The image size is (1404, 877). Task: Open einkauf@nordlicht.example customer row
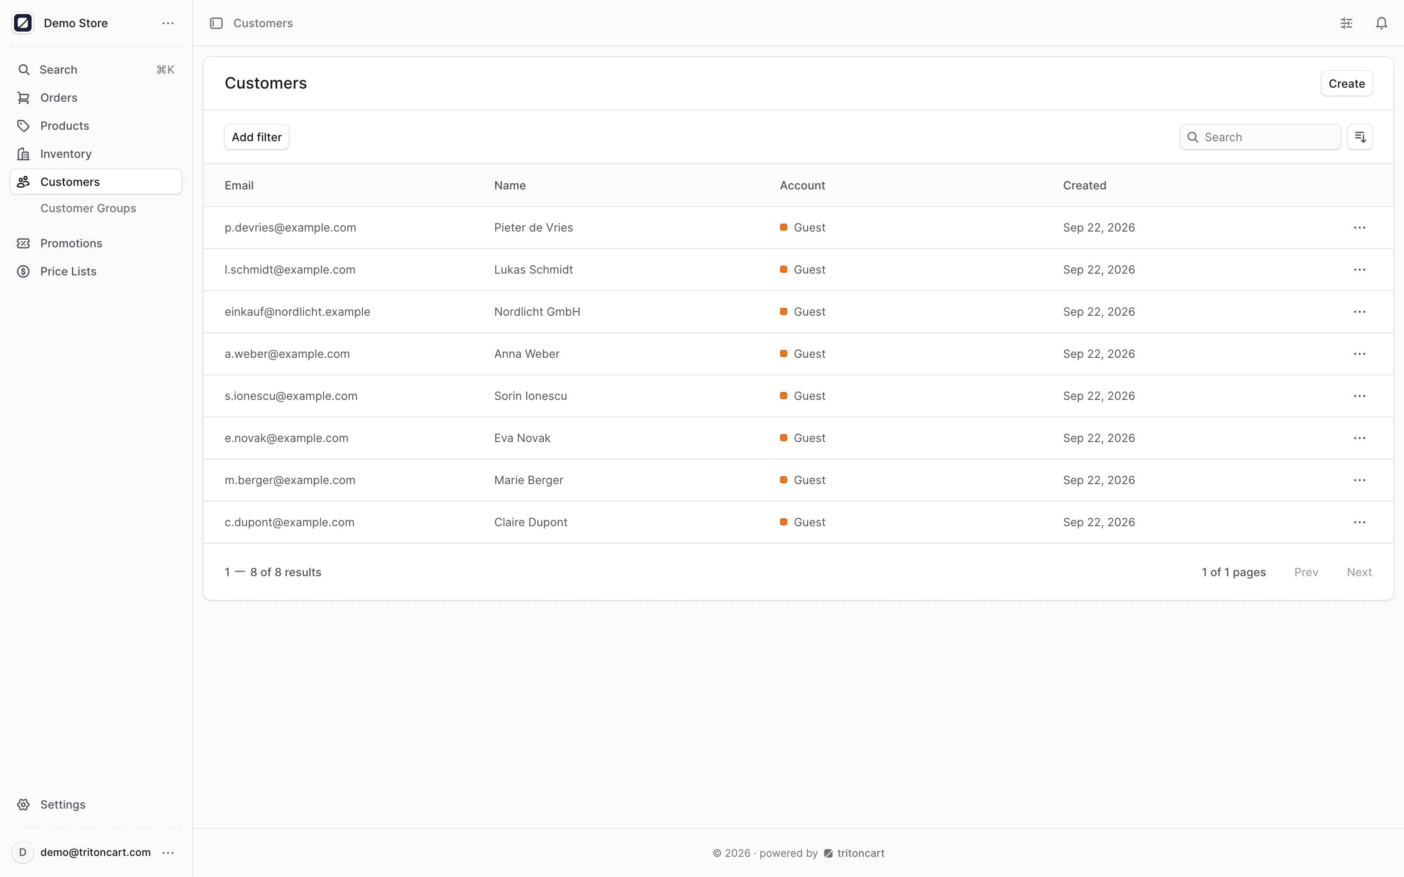(799, 312)
